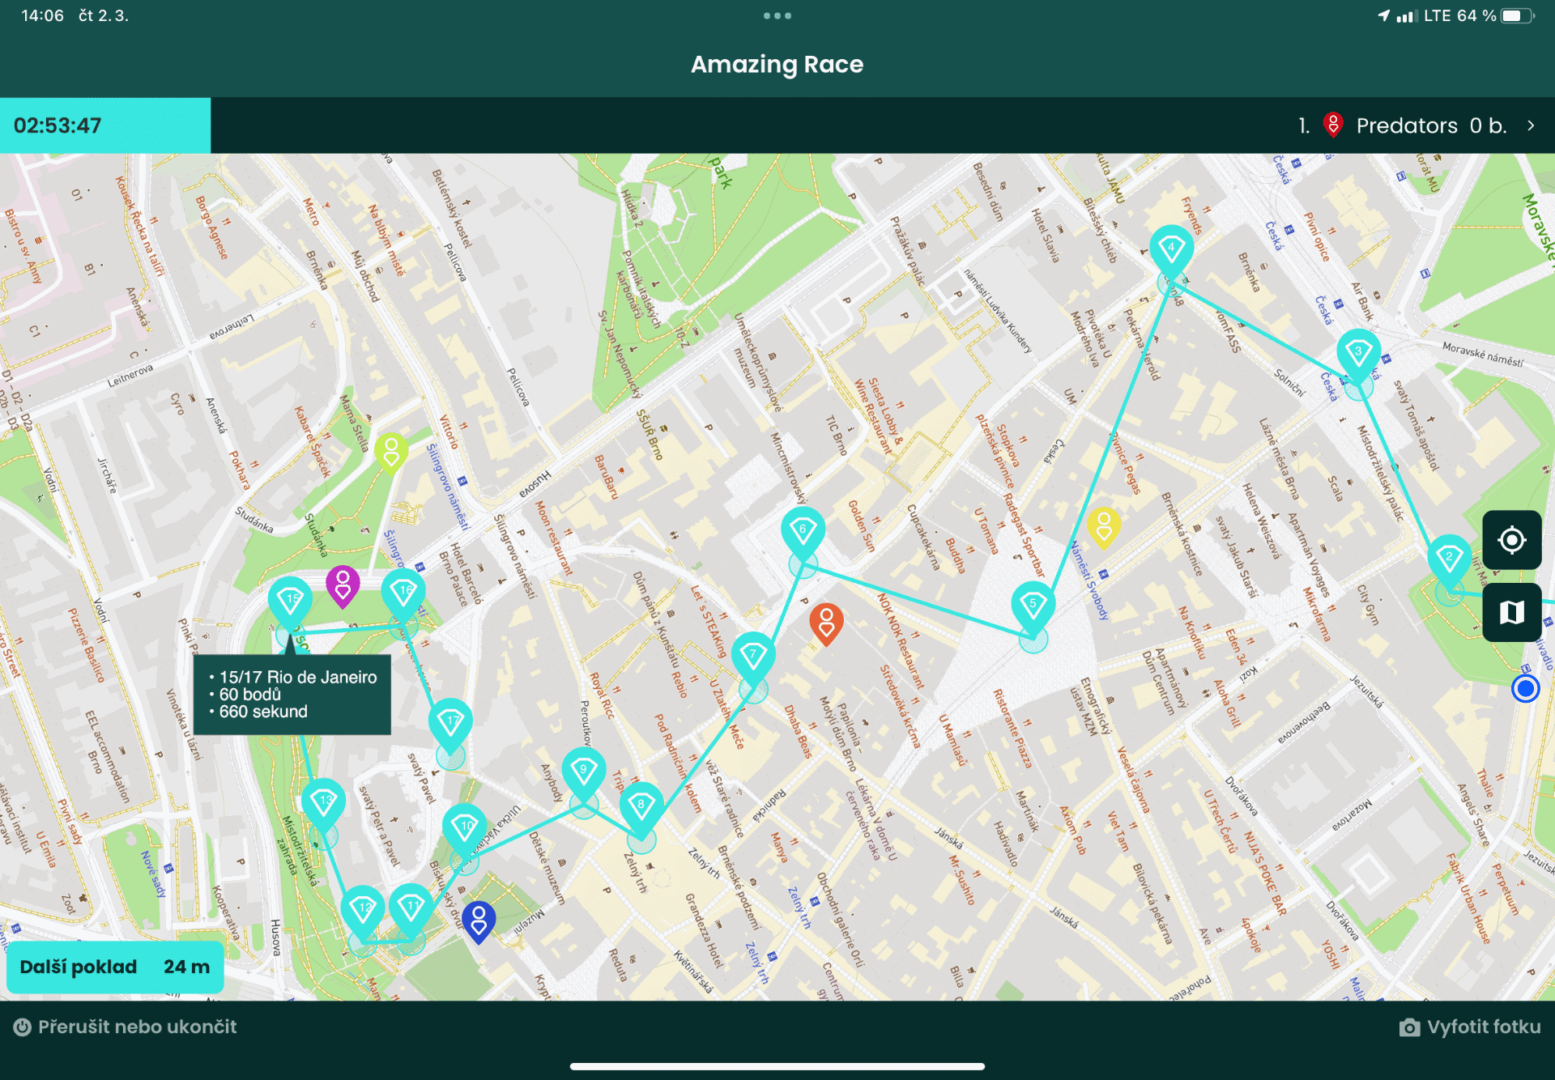Screen dimensions: 1555x1080
Task: Tap checkpoint marker number 2
Action: (x=1450, y=560)
